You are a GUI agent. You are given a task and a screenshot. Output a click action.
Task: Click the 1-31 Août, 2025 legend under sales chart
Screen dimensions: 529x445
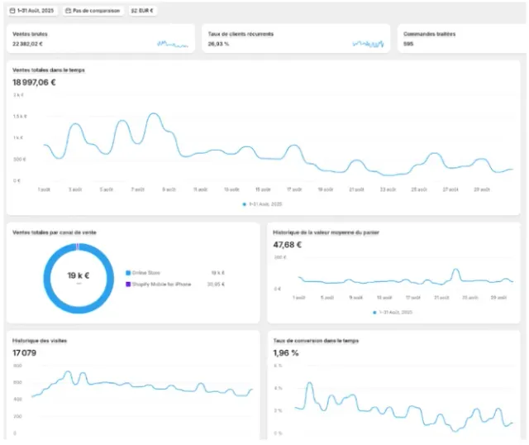[x=265, y=204]
